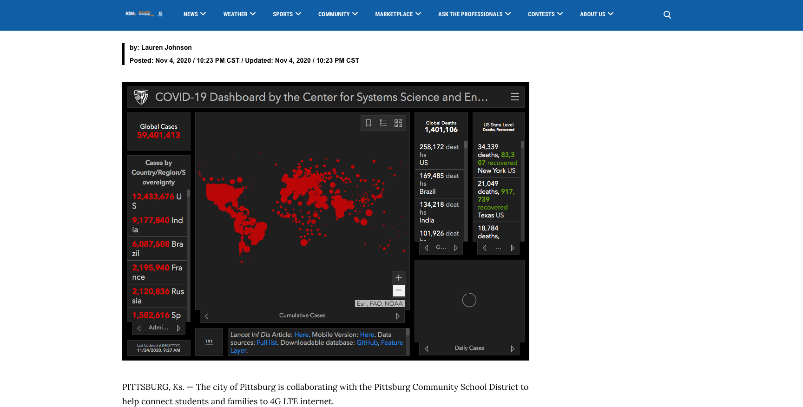
Task: Show next chart after Daily Cases
Action: [x=513, y=348]
